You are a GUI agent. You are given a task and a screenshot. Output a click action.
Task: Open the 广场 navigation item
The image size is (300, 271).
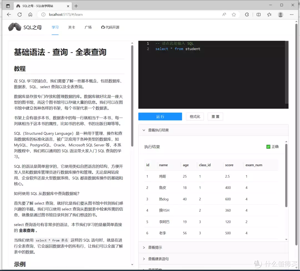(x=88, y=27)
